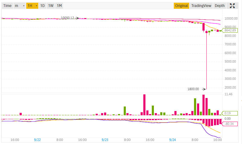Click the 0.00 MACD axis label
This screenshot has height=144, width=242.
click(228, 119)
